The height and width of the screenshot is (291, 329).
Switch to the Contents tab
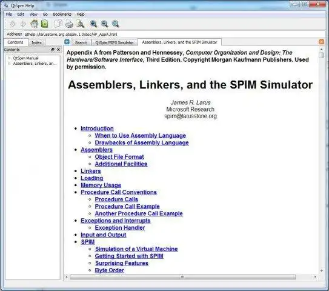[x=15, y=42]
